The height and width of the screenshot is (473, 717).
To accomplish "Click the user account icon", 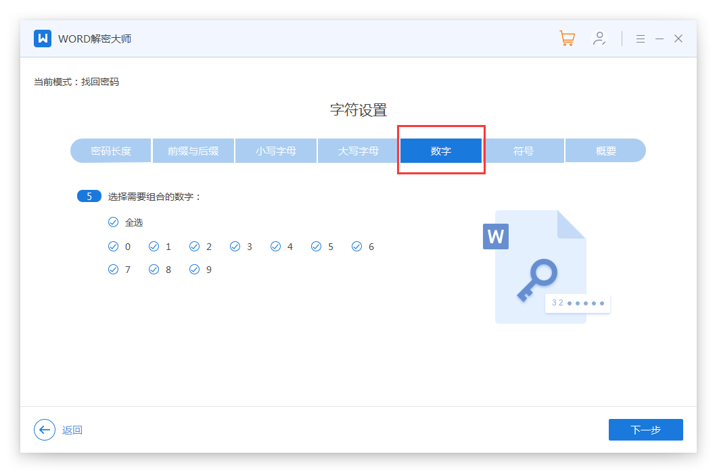I will [x=599, y=39].
